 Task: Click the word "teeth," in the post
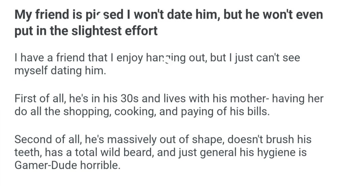(26, 153)
